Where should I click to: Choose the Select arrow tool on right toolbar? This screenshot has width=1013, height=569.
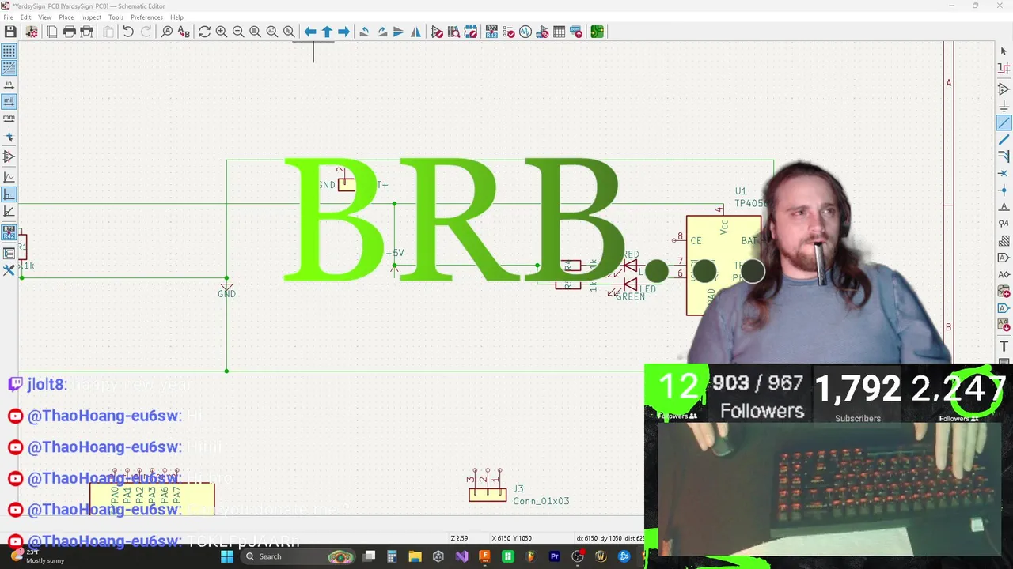[1004, 51]
